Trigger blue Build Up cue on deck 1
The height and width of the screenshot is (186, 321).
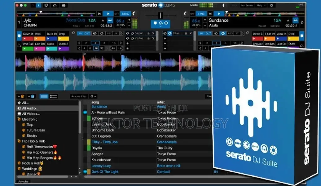coord(51,38)
